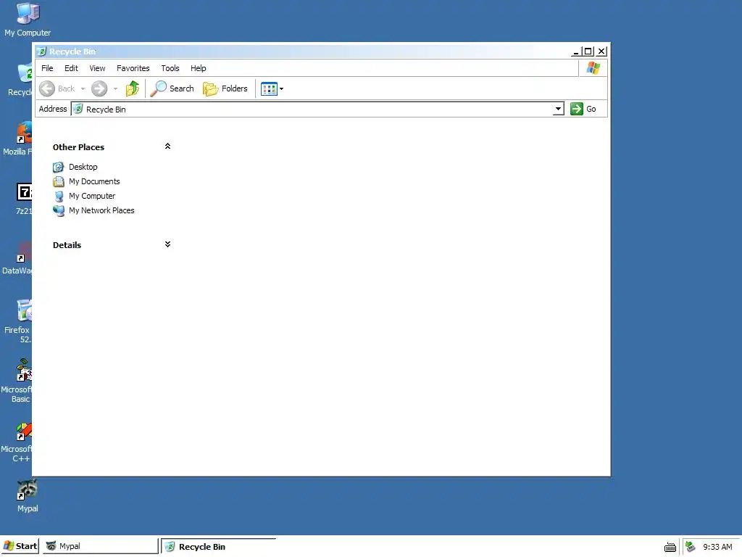Screen dimensions: 742x557
Task: Open the Start menu
Action: pyautogui.click(x=20, y=546)
